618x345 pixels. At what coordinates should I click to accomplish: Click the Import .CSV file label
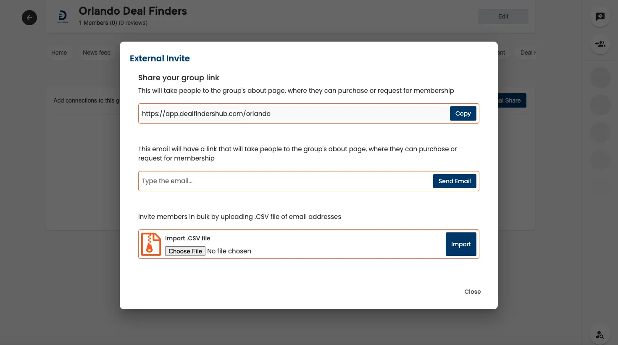coord(187,238)
